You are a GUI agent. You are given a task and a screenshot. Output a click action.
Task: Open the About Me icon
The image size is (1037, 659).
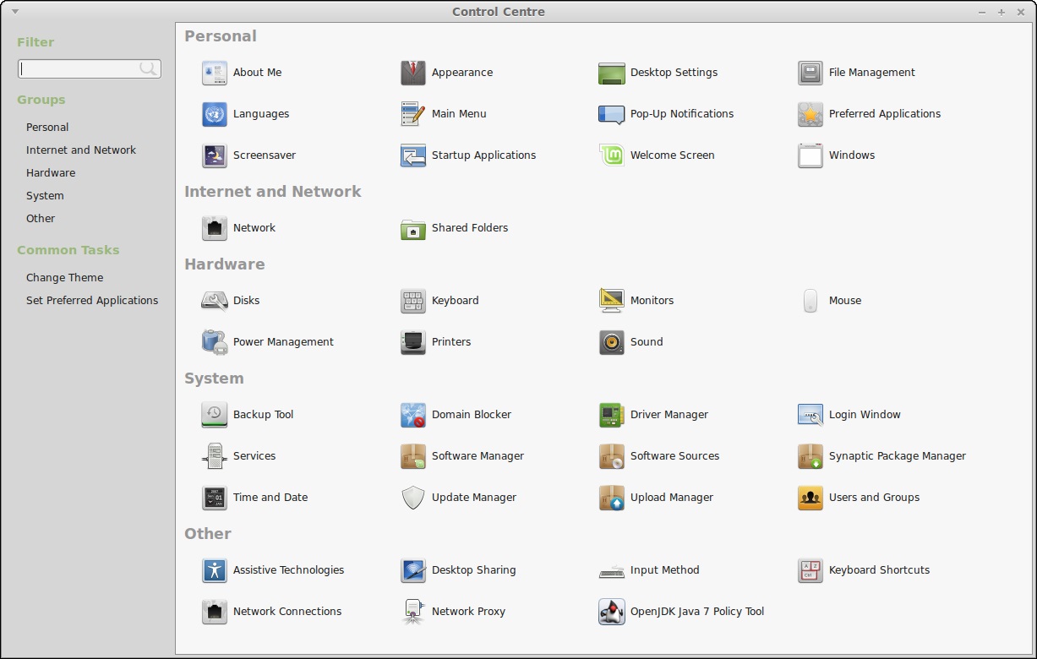(x=215, y=73)
